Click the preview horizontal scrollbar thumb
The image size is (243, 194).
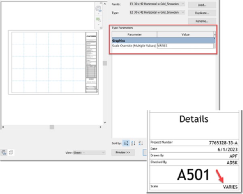(x=52, y=127)
